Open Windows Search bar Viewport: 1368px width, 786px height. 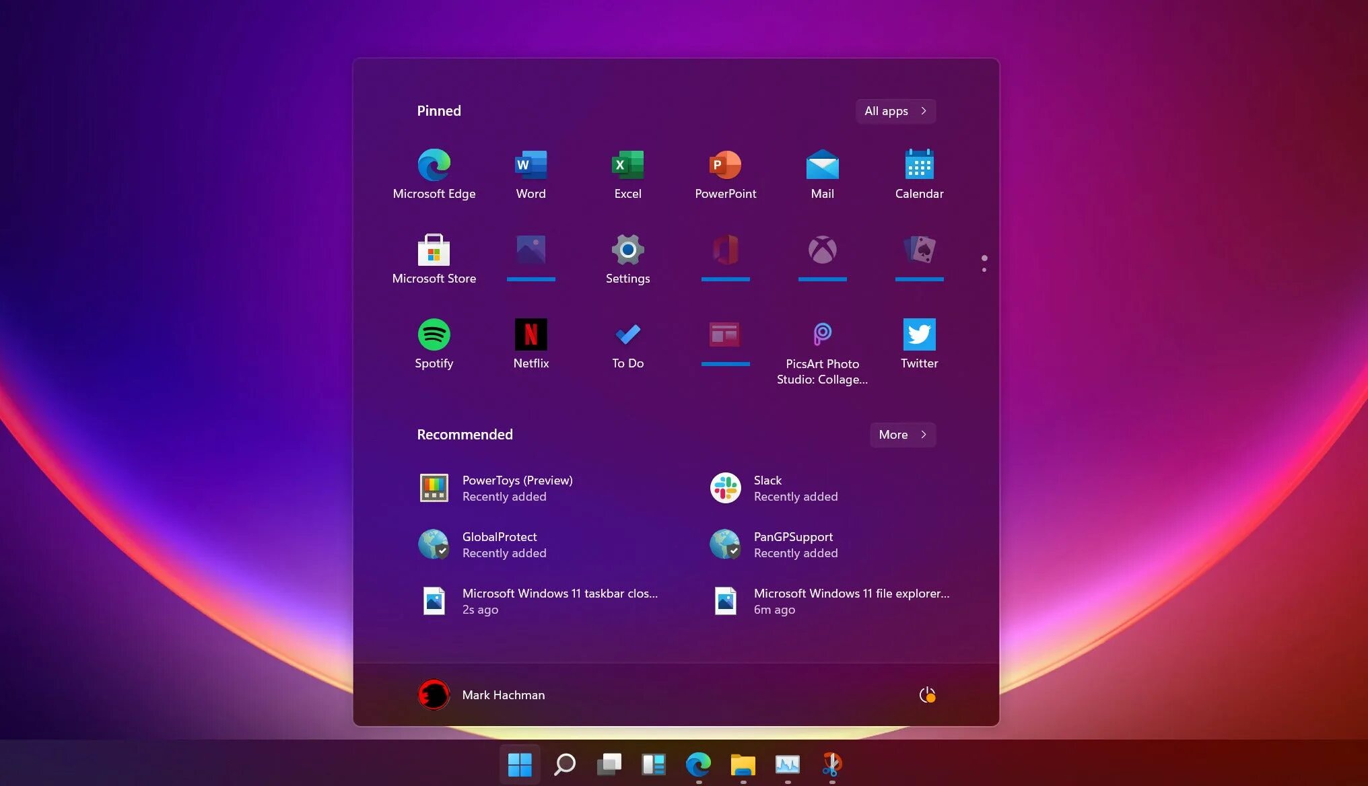[x=563, y=765]
